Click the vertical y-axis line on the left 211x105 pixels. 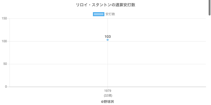pyautogui.click(x=10, y=52)
